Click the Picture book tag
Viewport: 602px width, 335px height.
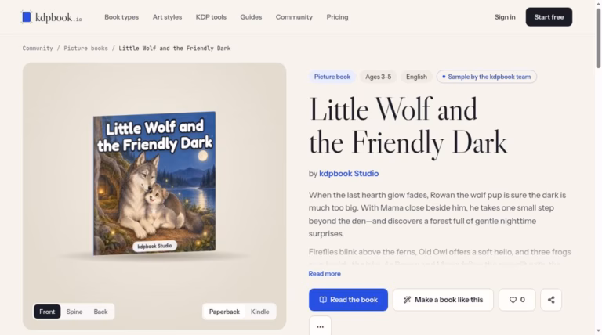pyautogui.click(x=332, y=77)
